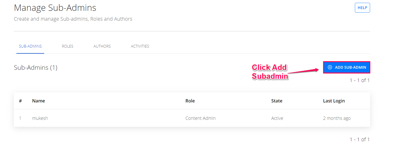Click the Name column header
This screenshot has width=413, height=145.
click(39, 101)
